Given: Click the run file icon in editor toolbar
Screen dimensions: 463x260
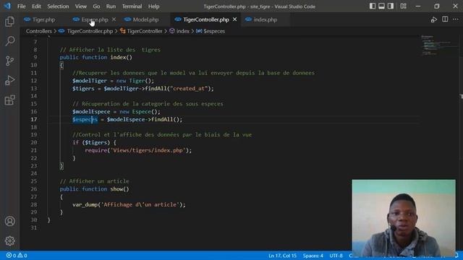Looking at the screenshot, I should pyautogui.click(x=434, y=19).
